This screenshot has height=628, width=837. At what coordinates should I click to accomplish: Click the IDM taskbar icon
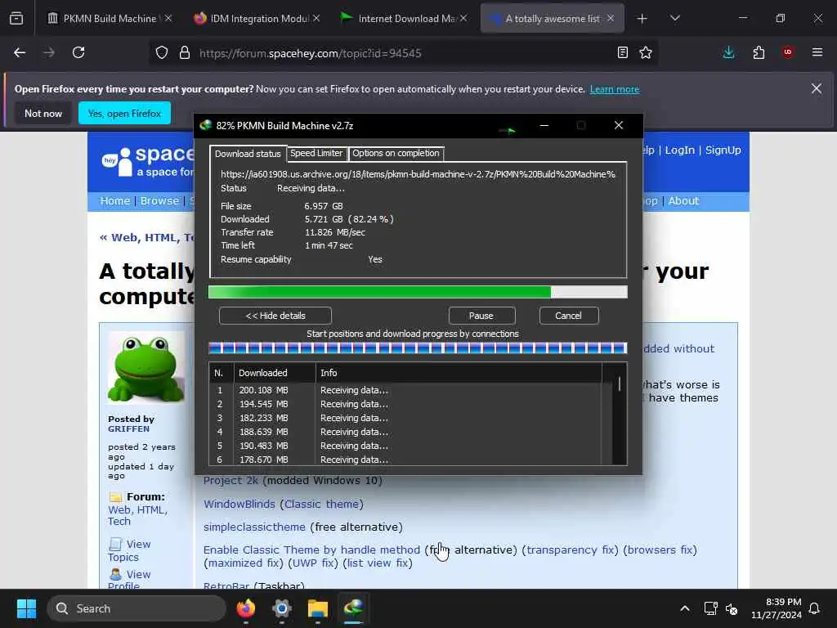point(353,608)
